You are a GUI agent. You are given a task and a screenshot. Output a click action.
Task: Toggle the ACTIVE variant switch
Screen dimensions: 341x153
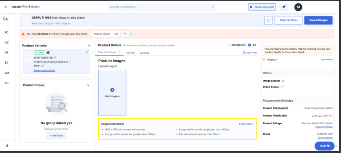[x=49, y=52]
